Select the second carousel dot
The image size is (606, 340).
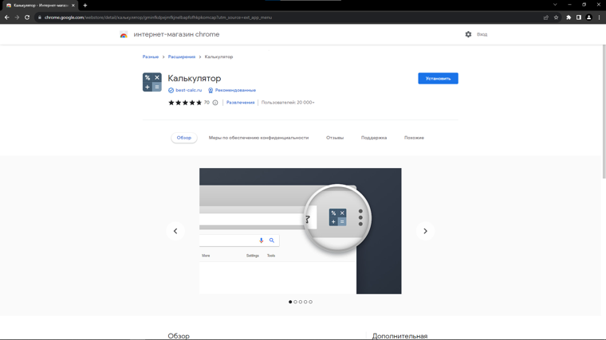pyautogui.click(x=295, y=302)
